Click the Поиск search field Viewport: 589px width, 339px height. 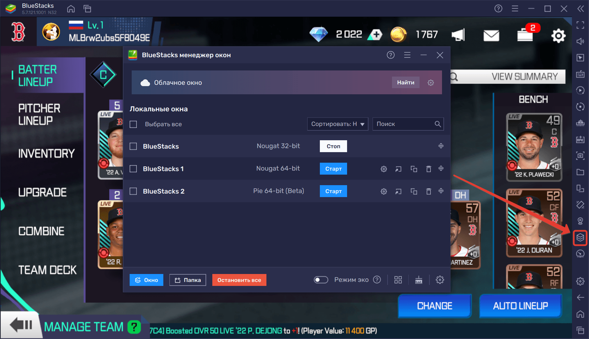tap(408, 124)
